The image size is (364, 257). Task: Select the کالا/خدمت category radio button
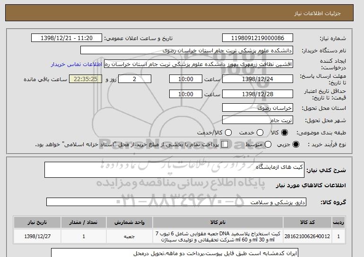[228, 133]
